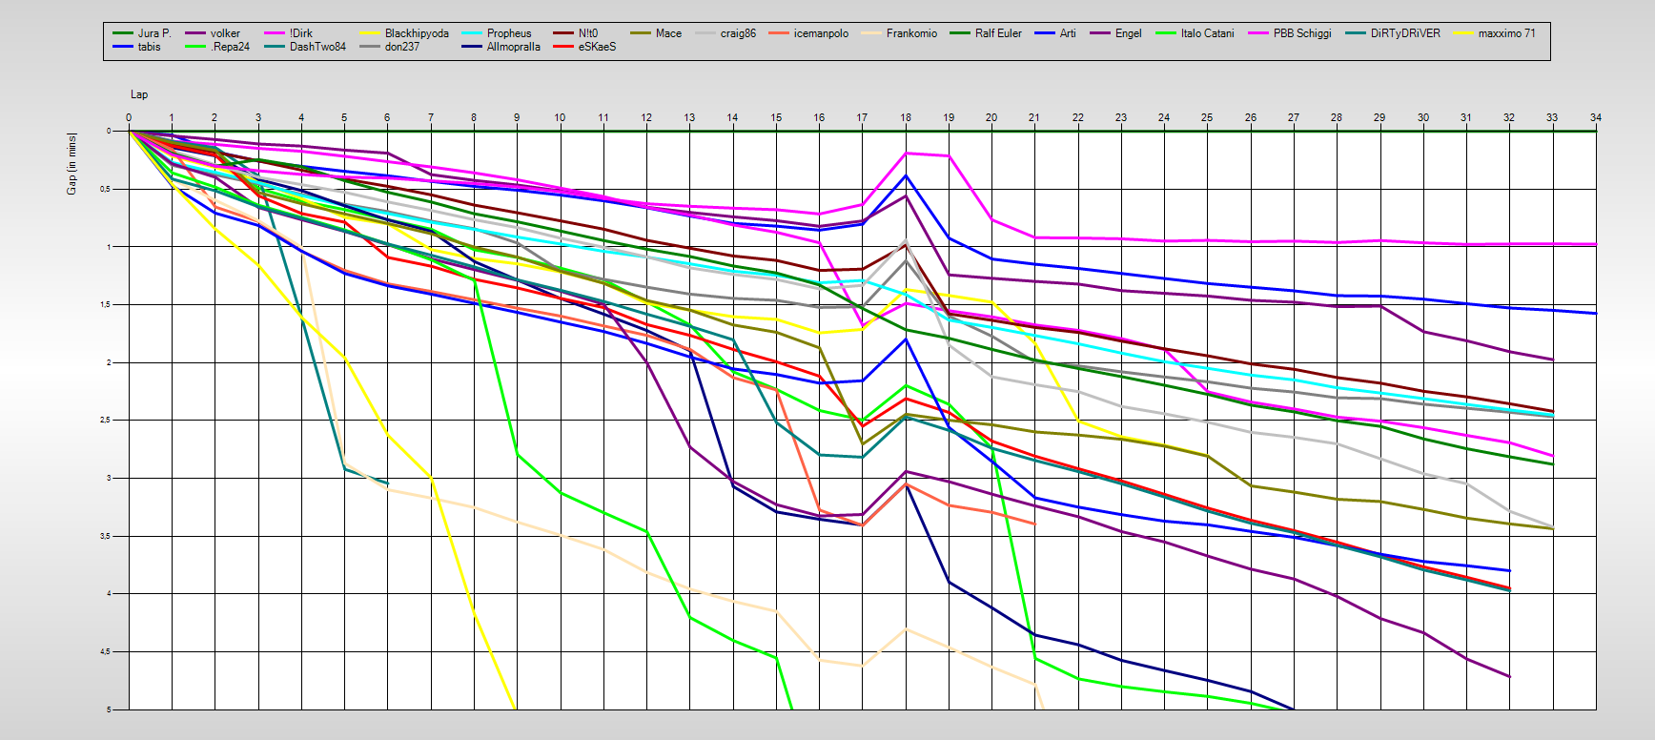The height and width of the screenshot is (740, 1655).
Task: Click the tabis legend label
Action: tap(150, 47)
